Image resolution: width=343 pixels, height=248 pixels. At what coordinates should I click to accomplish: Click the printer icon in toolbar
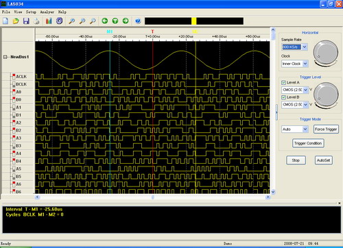tap(36, 21)
